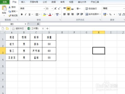This screenshot has height=94, width=125.
Task: Click 合并后居中 merge and center
Action: (x=92, y=14)
